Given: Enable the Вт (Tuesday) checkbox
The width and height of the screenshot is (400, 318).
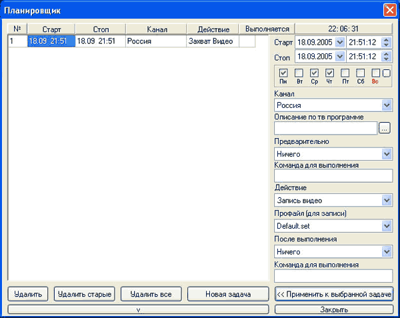Looking at the screenshot, I should pyautogui.click(x=299, y=73).
